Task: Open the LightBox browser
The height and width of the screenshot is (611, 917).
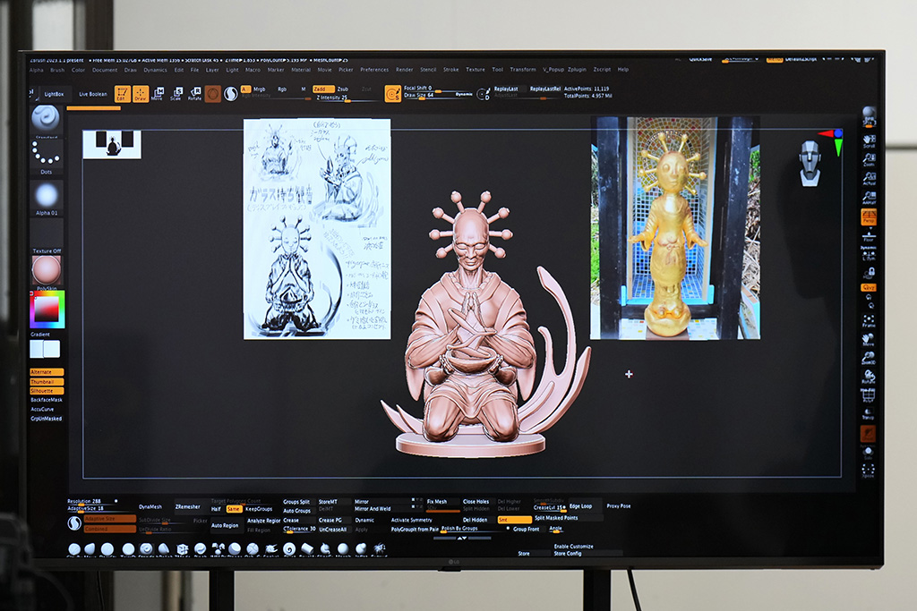Action: [x=54, y=94]
